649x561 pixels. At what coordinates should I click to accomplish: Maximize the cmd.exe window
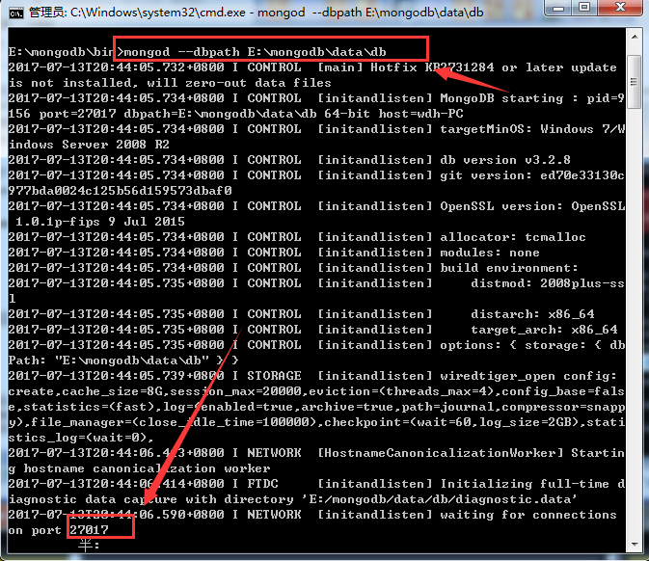click(584, 8)
